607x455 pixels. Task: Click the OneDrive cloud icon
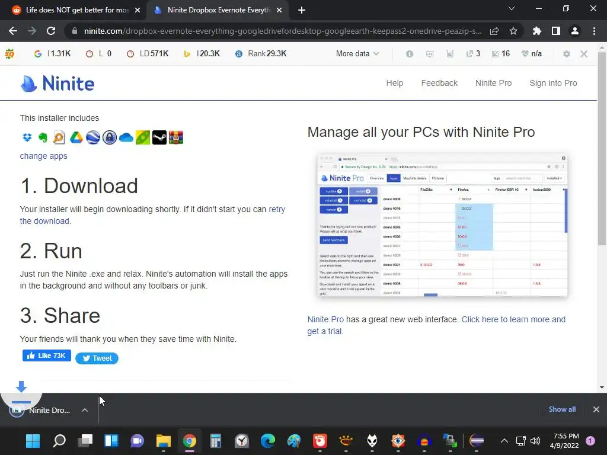[126, 137]
